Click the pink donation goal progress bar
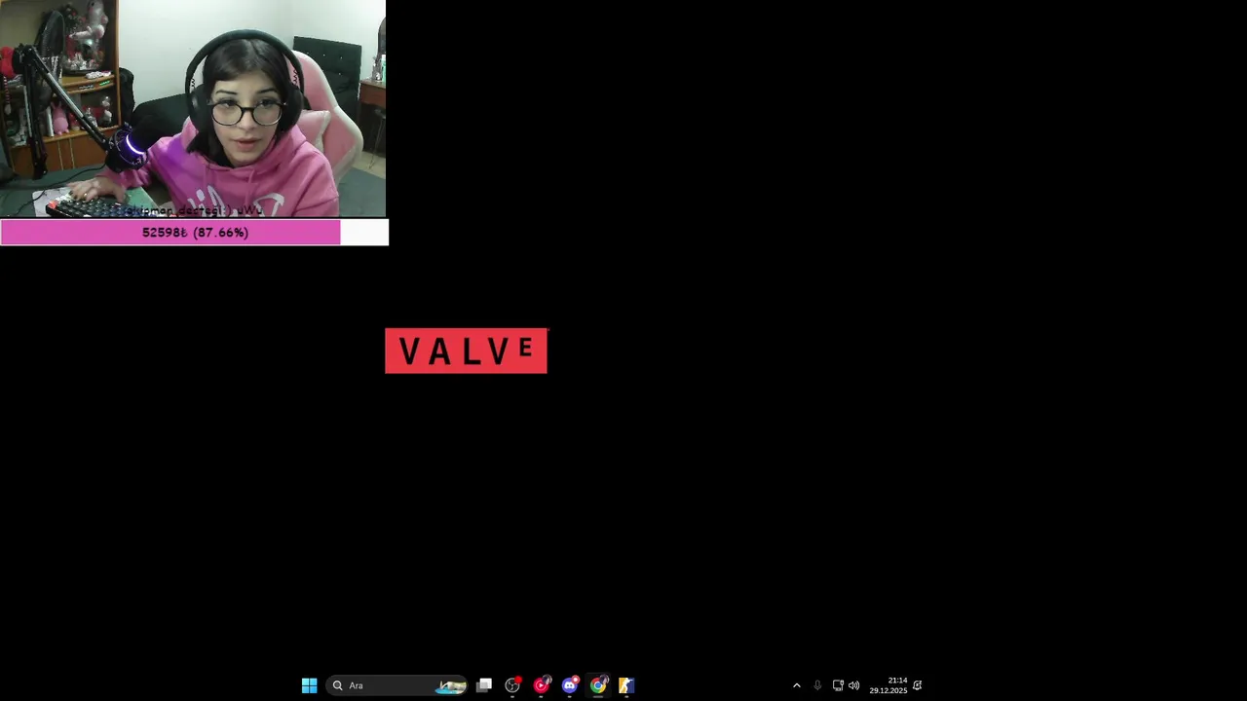 click(194, 233)
